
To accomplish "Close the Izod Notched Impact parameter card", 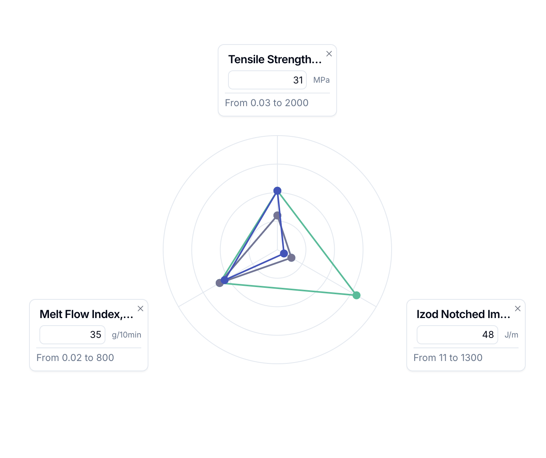I will pyautogui.click(x=517, y=308).
